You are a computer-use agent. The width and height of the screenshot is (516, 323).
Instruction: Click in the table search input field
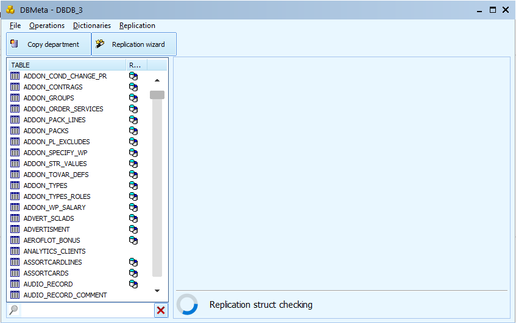[x=87, y=310]
